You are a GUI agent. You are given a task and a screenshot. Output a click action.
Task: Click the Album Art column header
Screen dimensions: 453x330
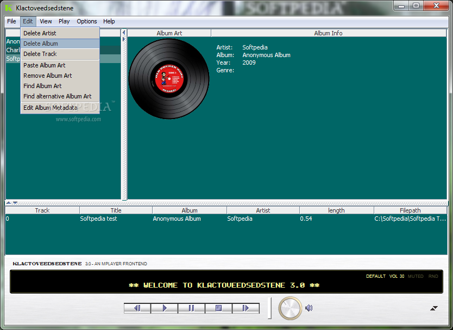click(169, 33)
